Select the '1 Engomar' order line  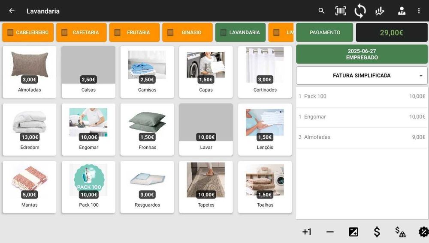point(362,117)
